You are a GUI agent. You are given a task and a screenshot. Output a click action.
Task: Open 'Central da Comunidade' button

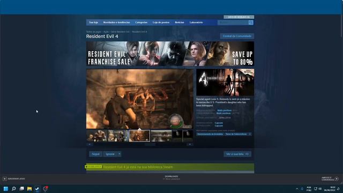(x=237, y=36)
